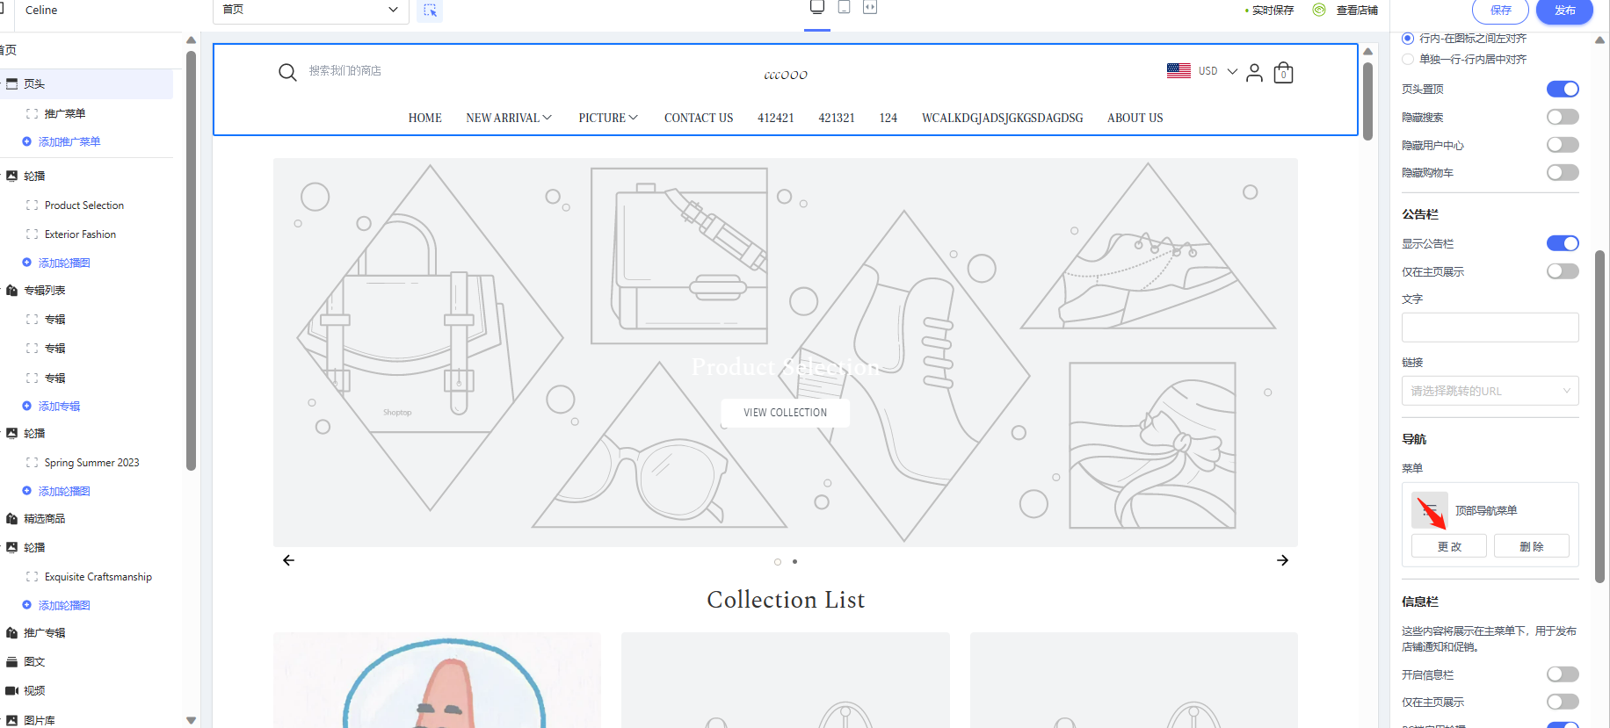Image resolution: width=1610 pixels, height=728 pixels.
Task: Select 行内-在图标之间左对齐 radio option
Action: [1408, 39]
